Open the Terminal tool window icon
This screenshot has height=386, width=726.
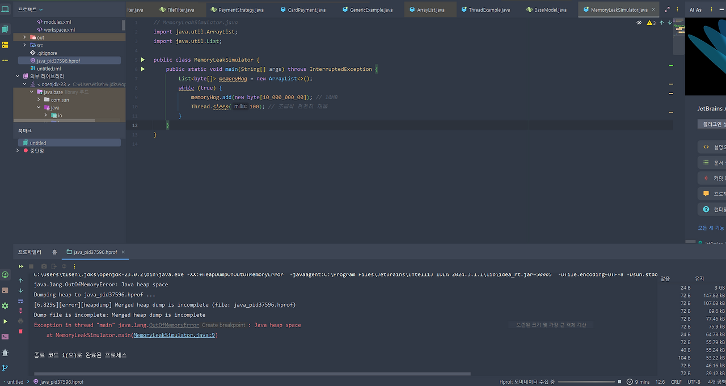click(5, 336)
